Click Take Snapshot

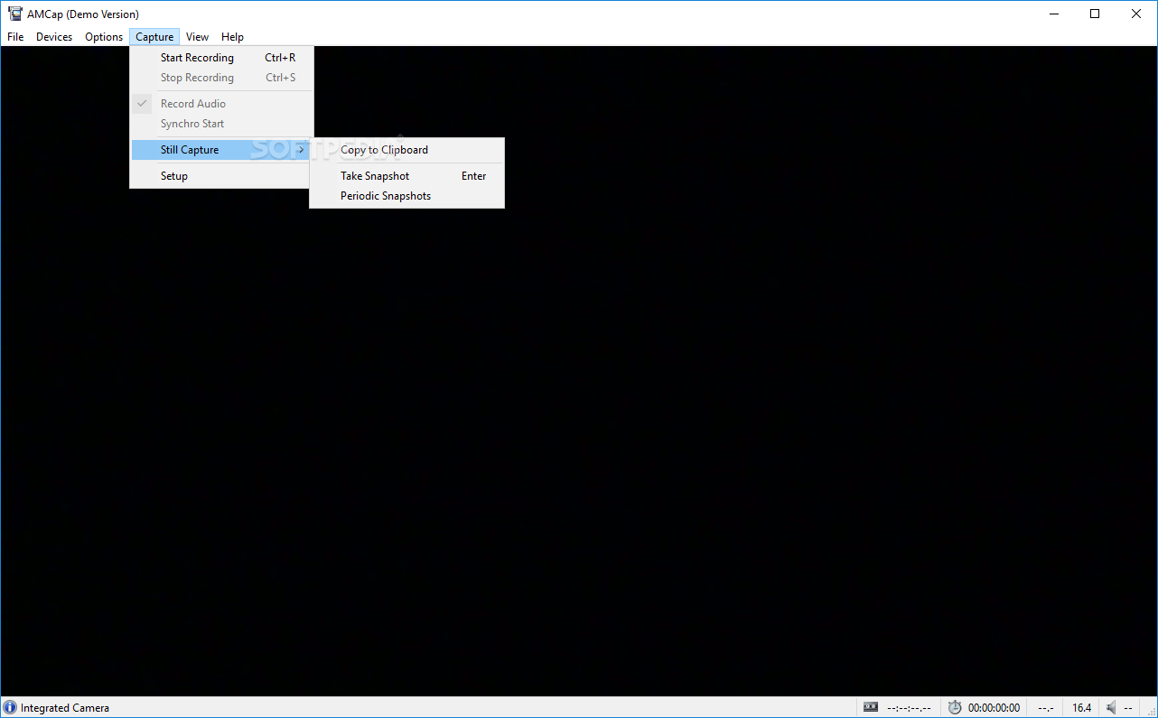coord(375,175)
